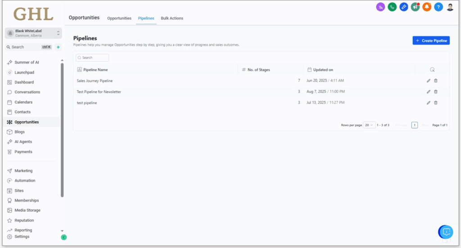The width and height of the screenshot is (461, 248).
Task: Click the Aug 7, 2025 date cell
Action: point(325,92)
